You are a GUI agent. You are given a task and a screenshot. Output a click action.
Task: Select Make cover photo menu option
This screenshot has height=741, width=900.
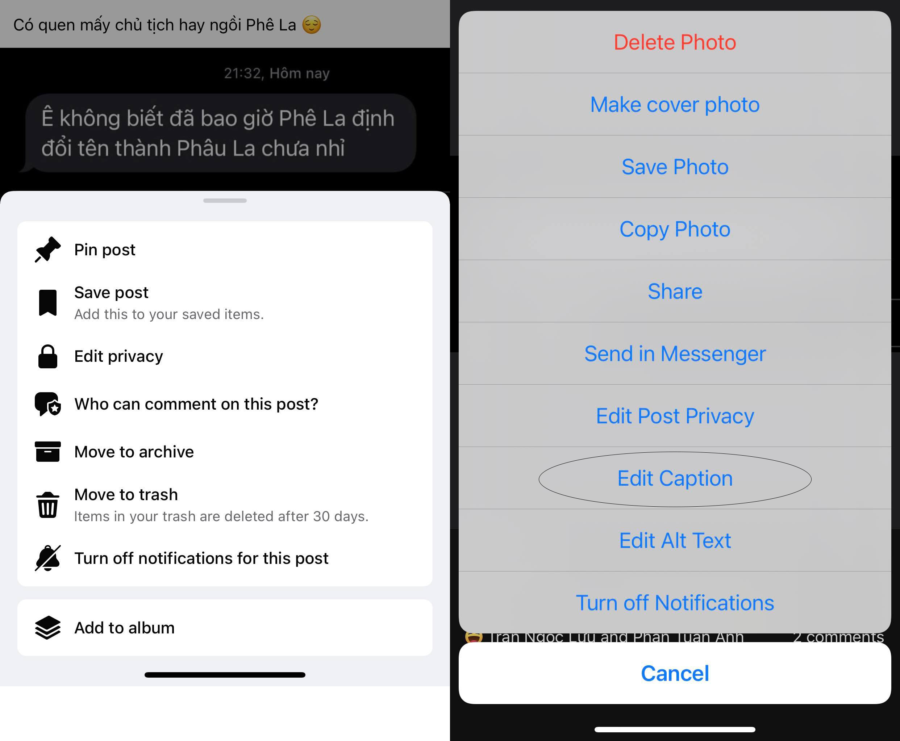click(674, 105)
